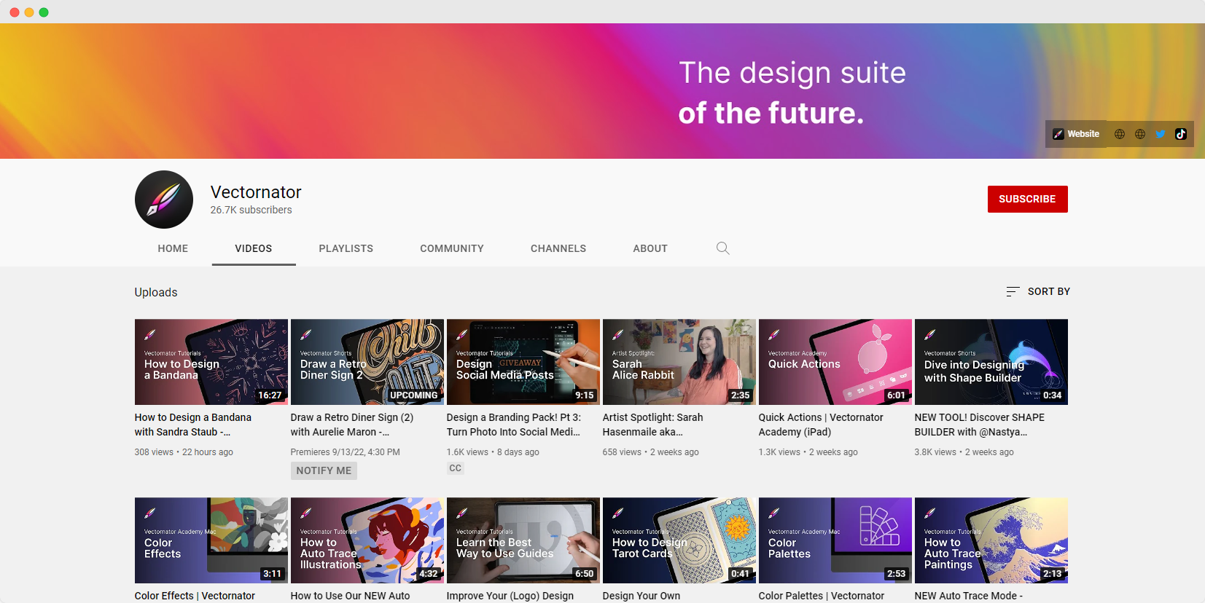Play the Color Effects video thumbnail
1205x603 pixels.
[x=211, y=540]
